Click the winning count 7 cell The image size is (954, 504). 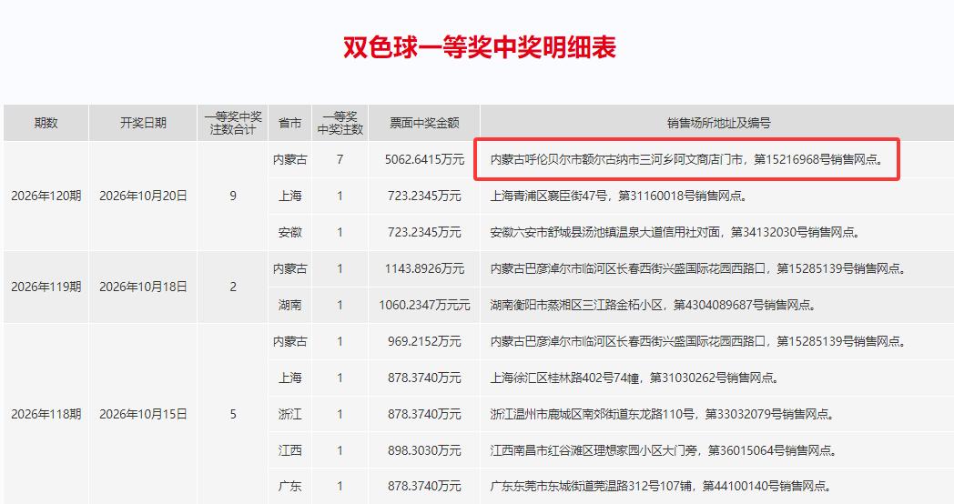pyautogui.click(x=340, y=159)
